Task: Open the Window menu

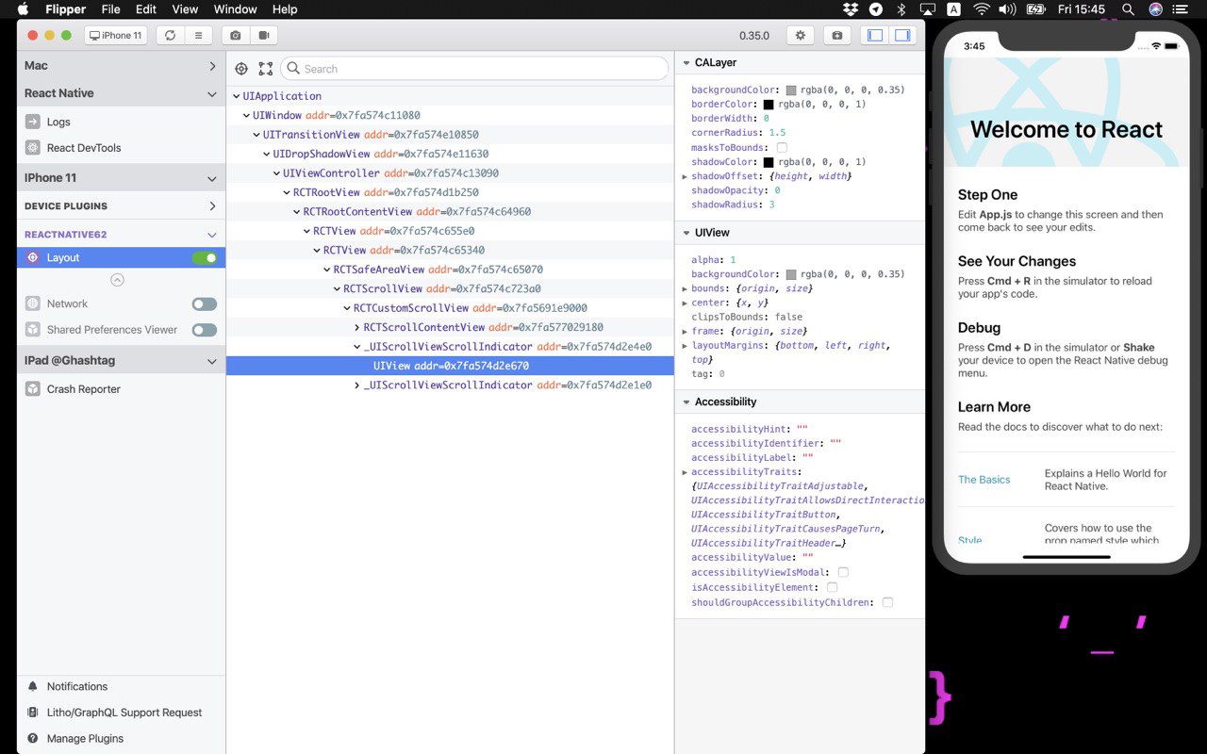Action: [236, 9]
